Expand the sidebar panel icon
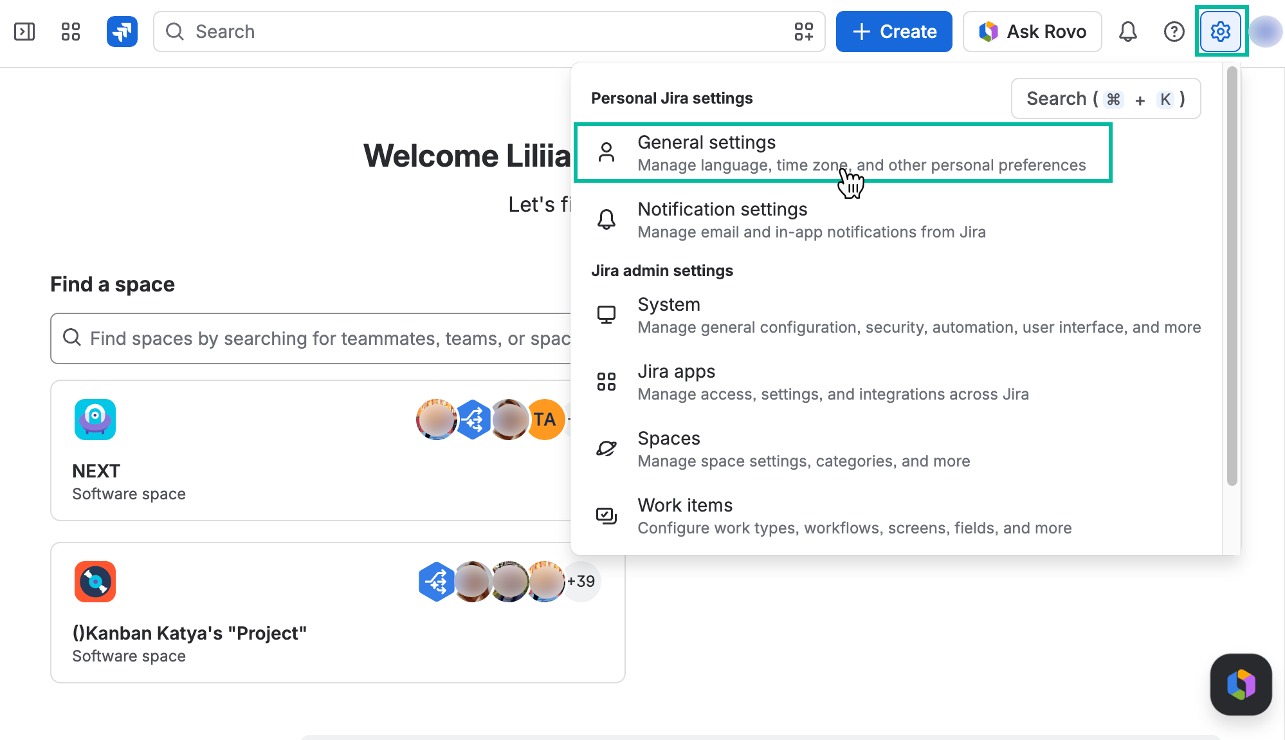 click(24, 32)
